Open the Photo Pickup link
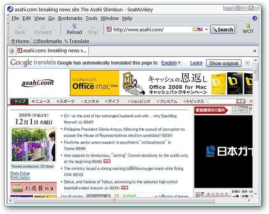This screenshot has height=214, width=269. (x=20, y=173)
